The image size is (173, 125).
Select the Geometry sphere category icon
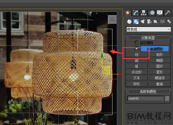pos(129,21)
